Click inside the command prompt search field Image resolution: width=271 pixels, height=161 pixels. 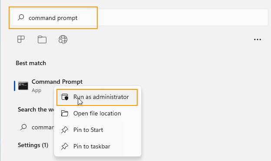pyautogui.click(x=139, y=18)
